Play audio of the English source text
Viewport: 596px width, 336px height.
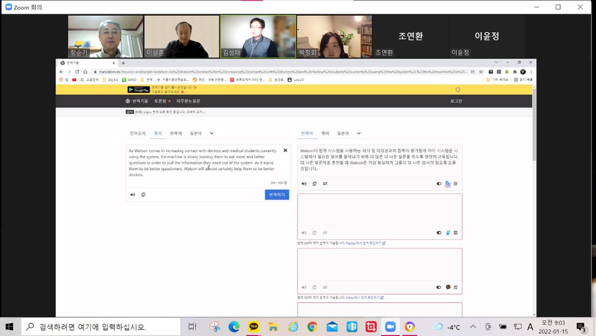pos(132,194)
